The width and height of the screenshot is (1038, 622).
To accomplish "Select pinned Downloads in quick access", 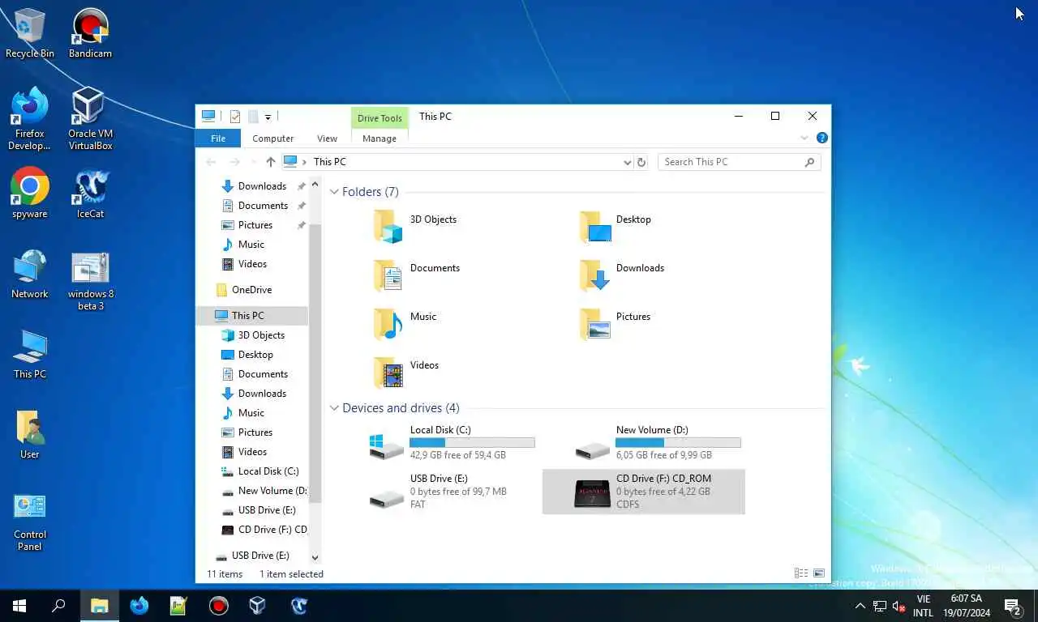I will pyautogui.click(x=262, y=186).
